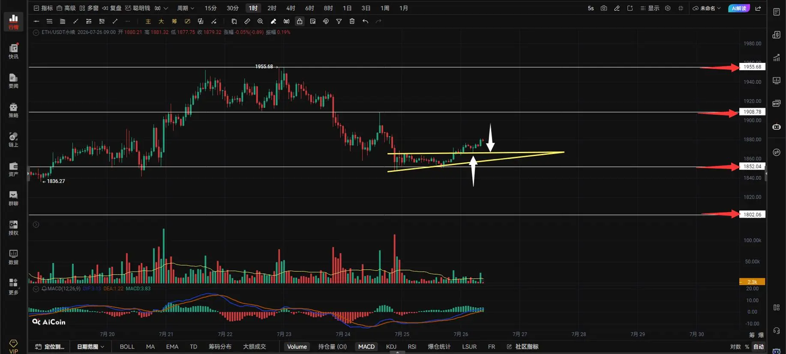Switch to 4时 timeframe
The width and height of the screenshot is (786, 354).
291,8
